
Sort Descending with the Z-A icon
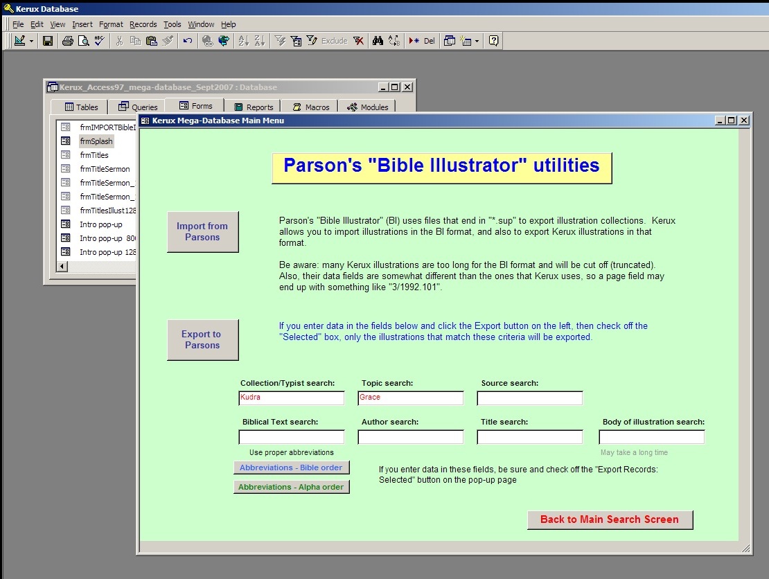point(260,41)
